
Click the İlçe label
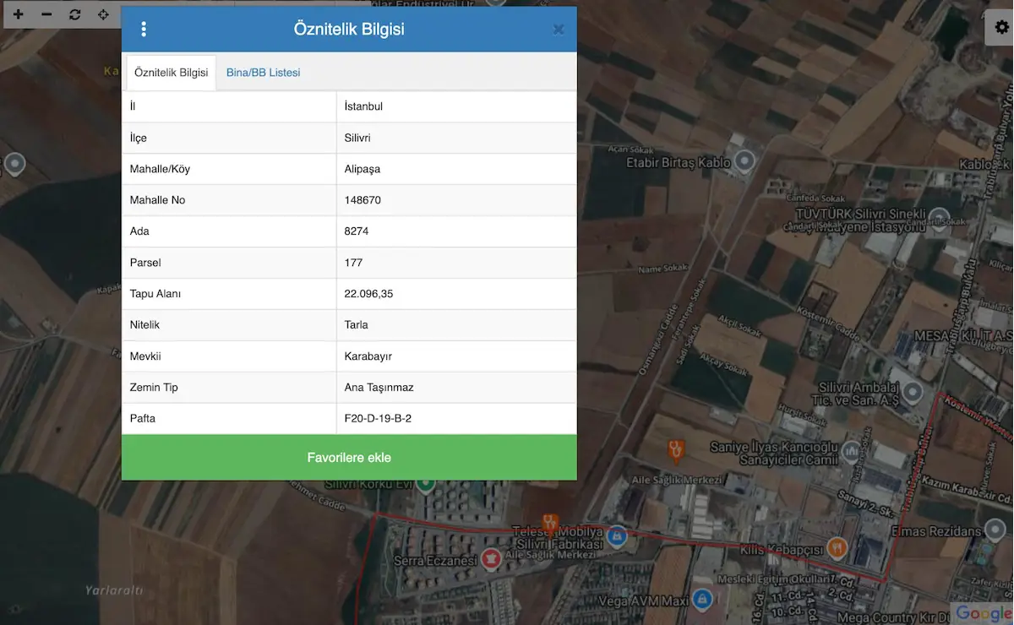(139, 138)
